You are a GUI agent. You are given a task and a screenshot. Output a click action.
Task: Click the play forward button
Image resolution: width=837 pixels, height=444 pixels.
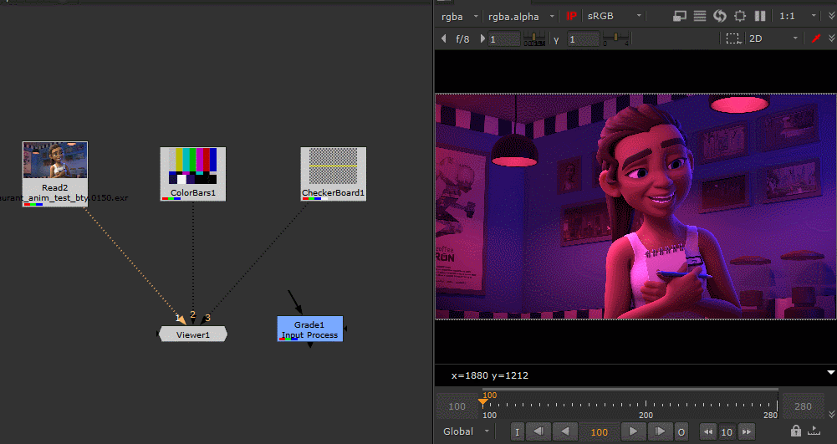[633, 431]
